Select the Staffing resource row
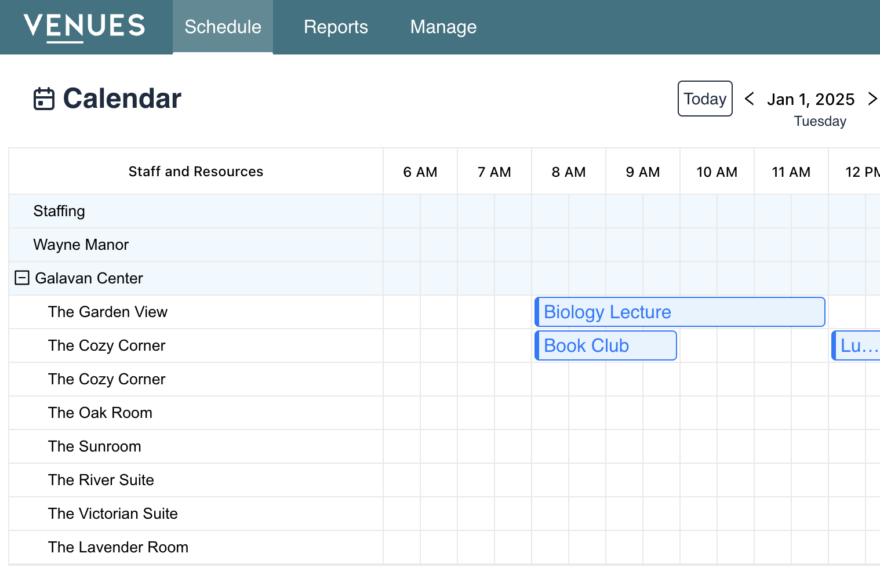Screen dimensions: 880x575 [59, 211]
